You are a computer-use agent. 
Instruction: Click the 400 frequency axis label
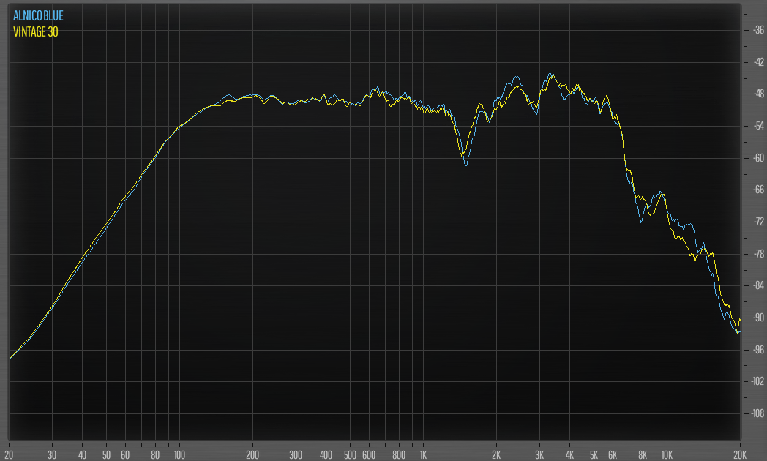(326, 454)
